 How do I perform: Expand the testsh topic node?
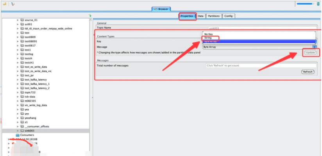(x=18, y=58)
